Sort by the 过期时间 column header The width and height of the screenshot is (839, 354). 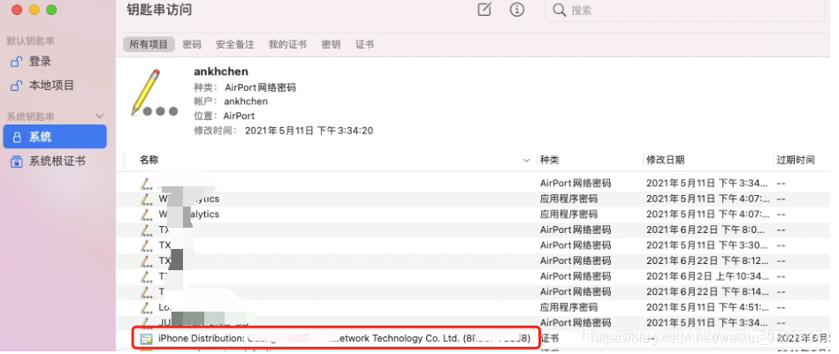click(797, 160)
